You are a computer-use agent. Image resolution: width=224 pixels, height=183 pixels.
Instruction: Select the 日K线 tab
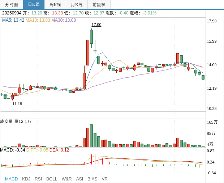[x=34, y=5]
